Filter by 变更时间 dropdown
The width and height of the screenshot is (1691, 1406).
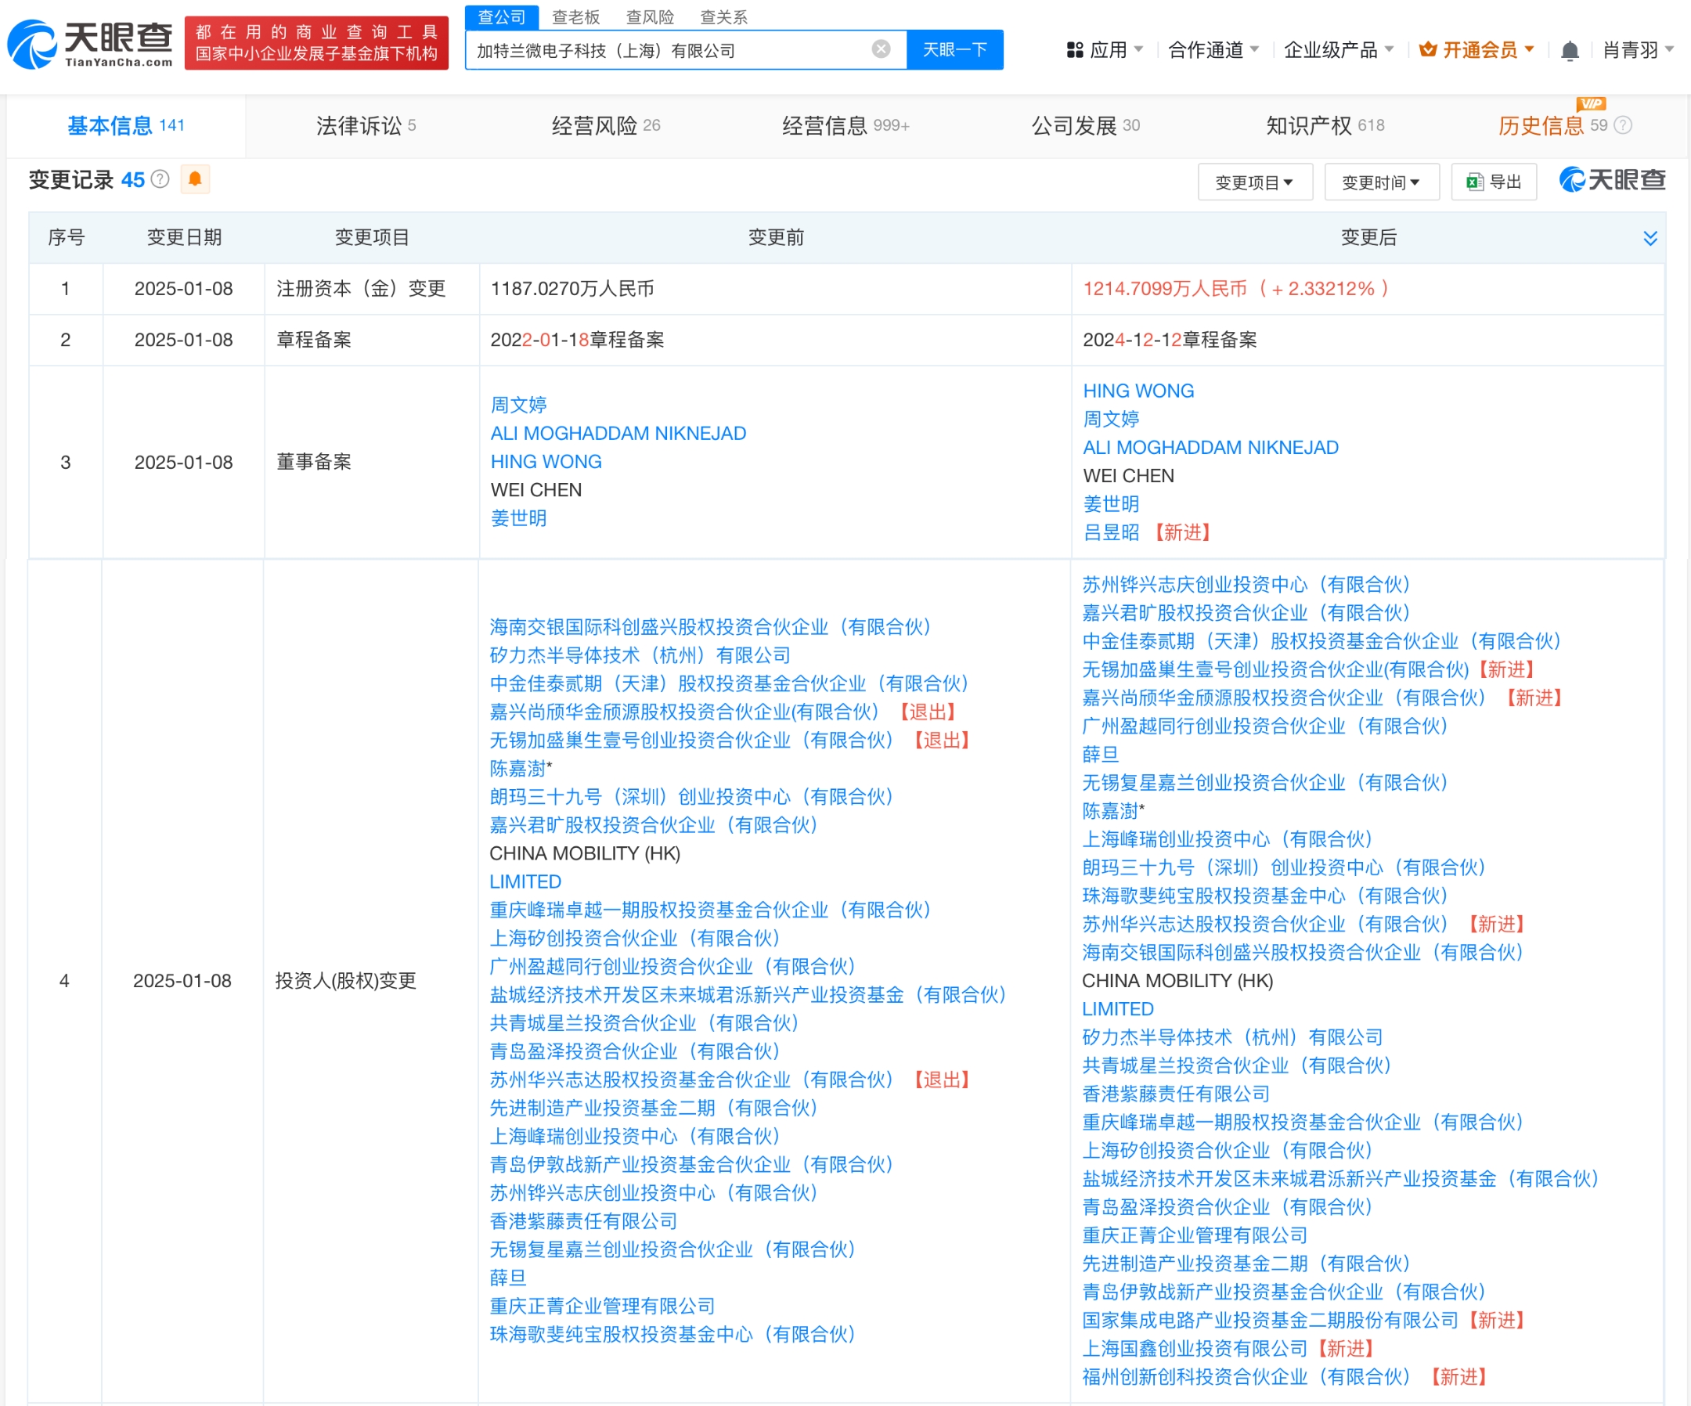1381,182
